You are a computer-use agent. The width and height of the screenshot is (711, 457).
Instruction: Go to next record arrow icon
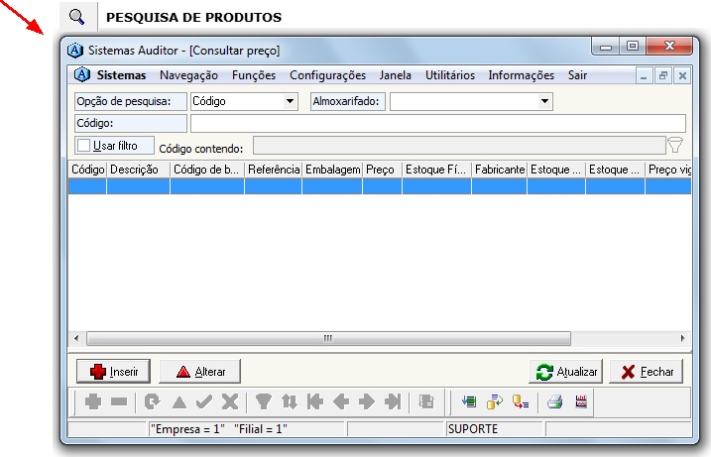366,401
